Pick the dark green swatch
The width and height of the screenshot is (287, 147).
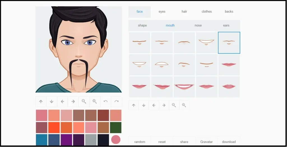[116, 127]
